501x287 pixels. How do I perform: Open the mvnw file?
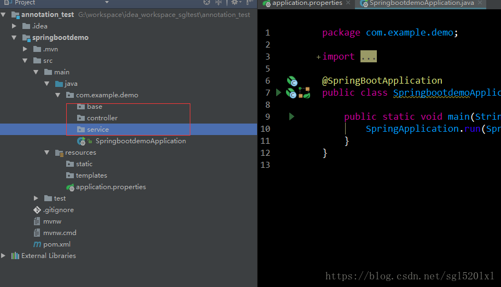tap(52, 221)
